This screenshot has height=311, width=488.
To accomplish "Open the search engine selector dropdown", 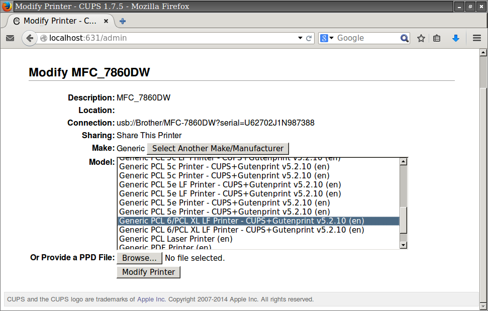I will tap(327, 38).
